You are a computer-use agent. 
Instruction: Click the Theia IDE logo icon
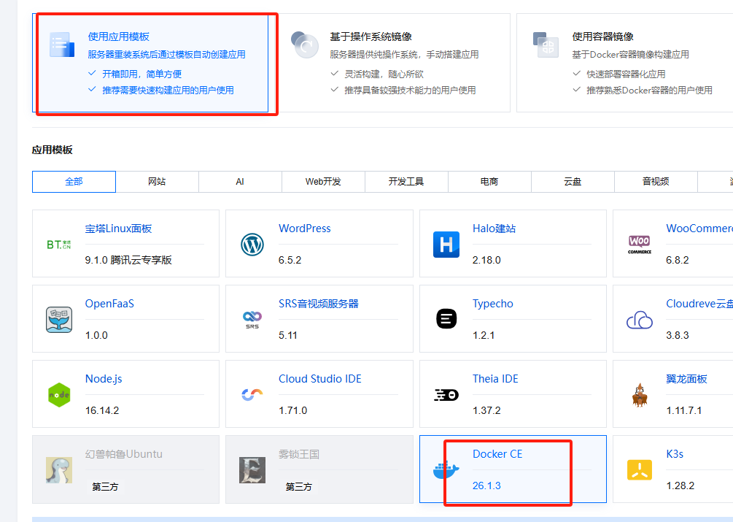pos(446,395)
